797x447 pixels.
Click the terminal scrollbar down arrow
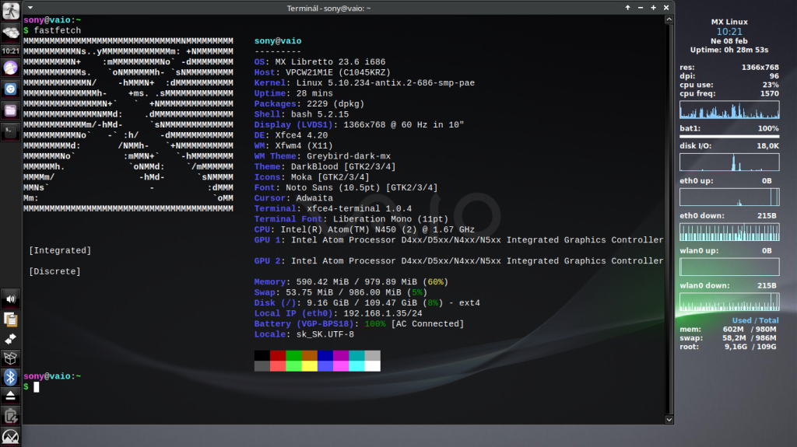click(x=669, y=420)
